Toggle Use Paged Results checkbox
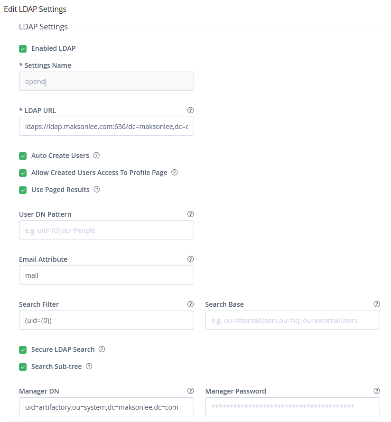Screen dimensions: 391x422 pos(23,190)
